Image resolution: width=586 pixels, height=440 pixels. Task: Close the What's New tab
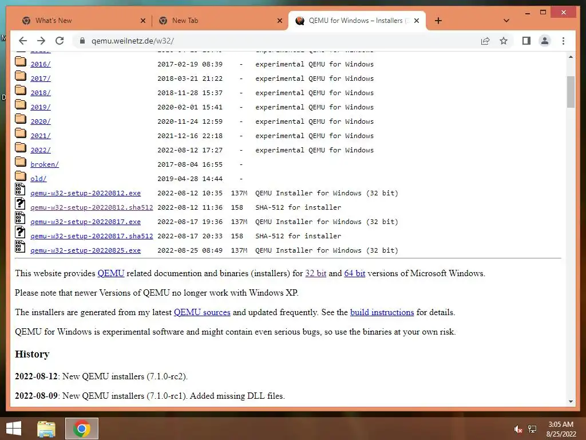[142, 21]
